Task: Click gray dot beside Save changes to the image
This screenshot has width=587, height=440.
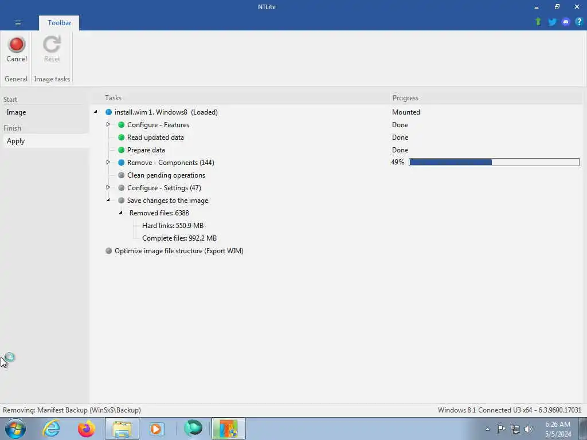Action: (x=122, y=201)
